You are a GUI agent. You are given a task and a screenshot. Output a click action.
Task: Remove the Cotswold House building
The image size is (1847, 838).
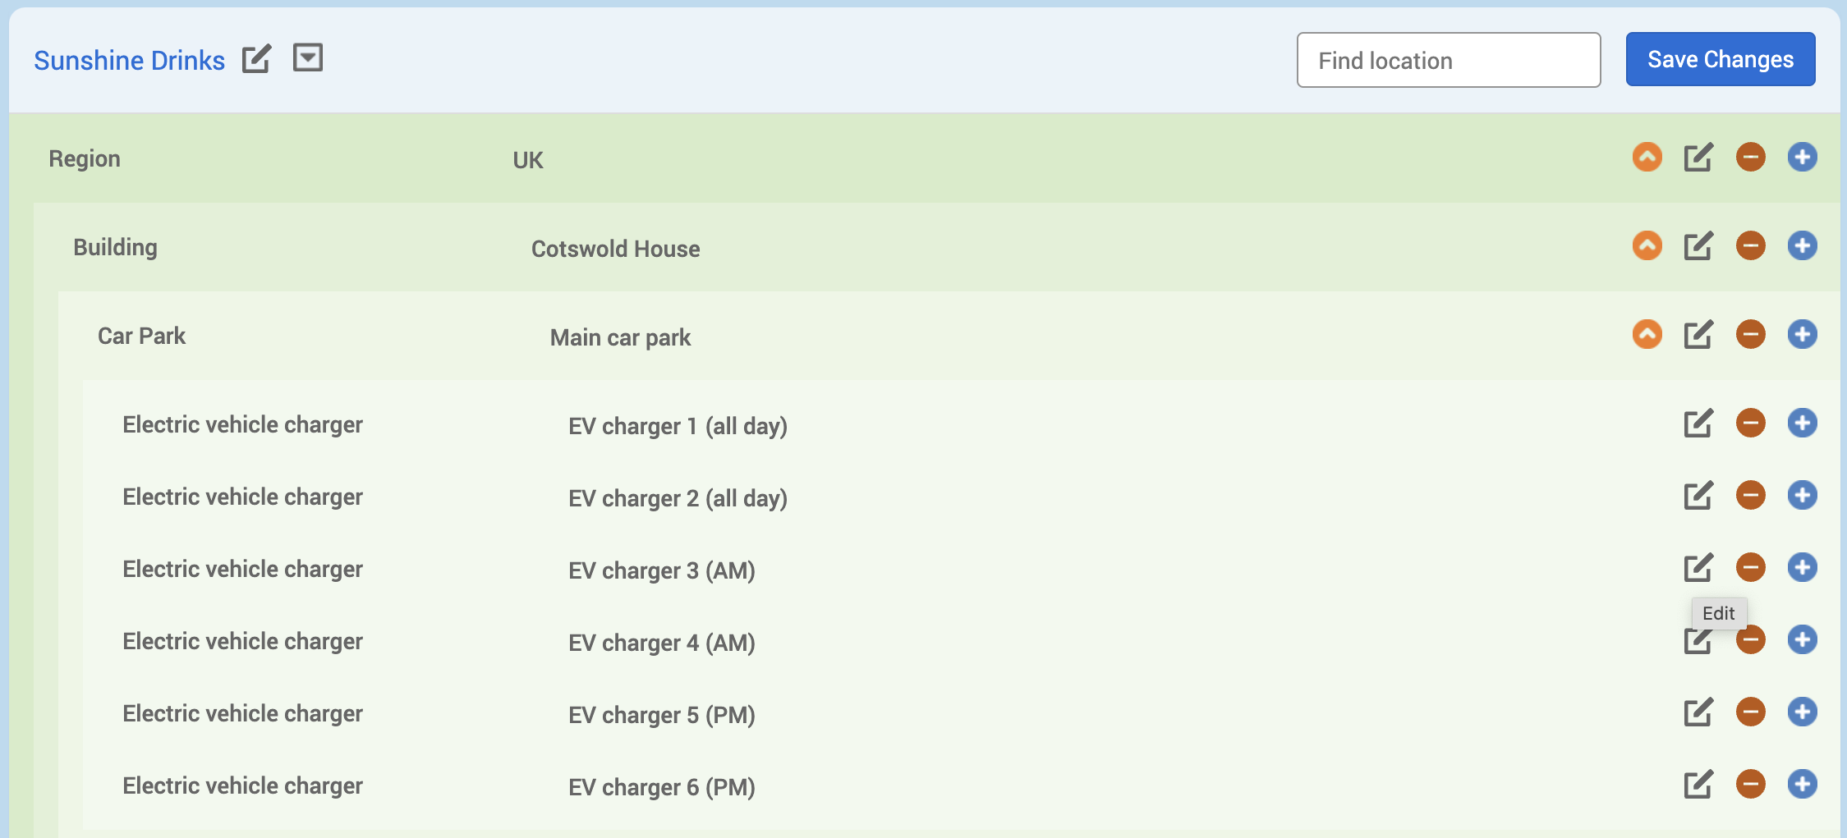[1750, 245]
